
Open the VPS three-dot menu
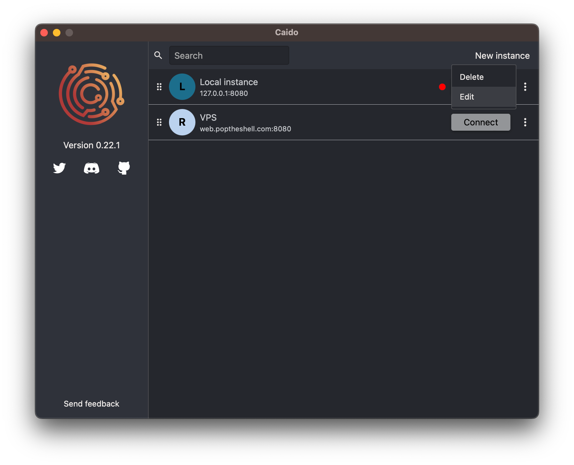[525, 122]
